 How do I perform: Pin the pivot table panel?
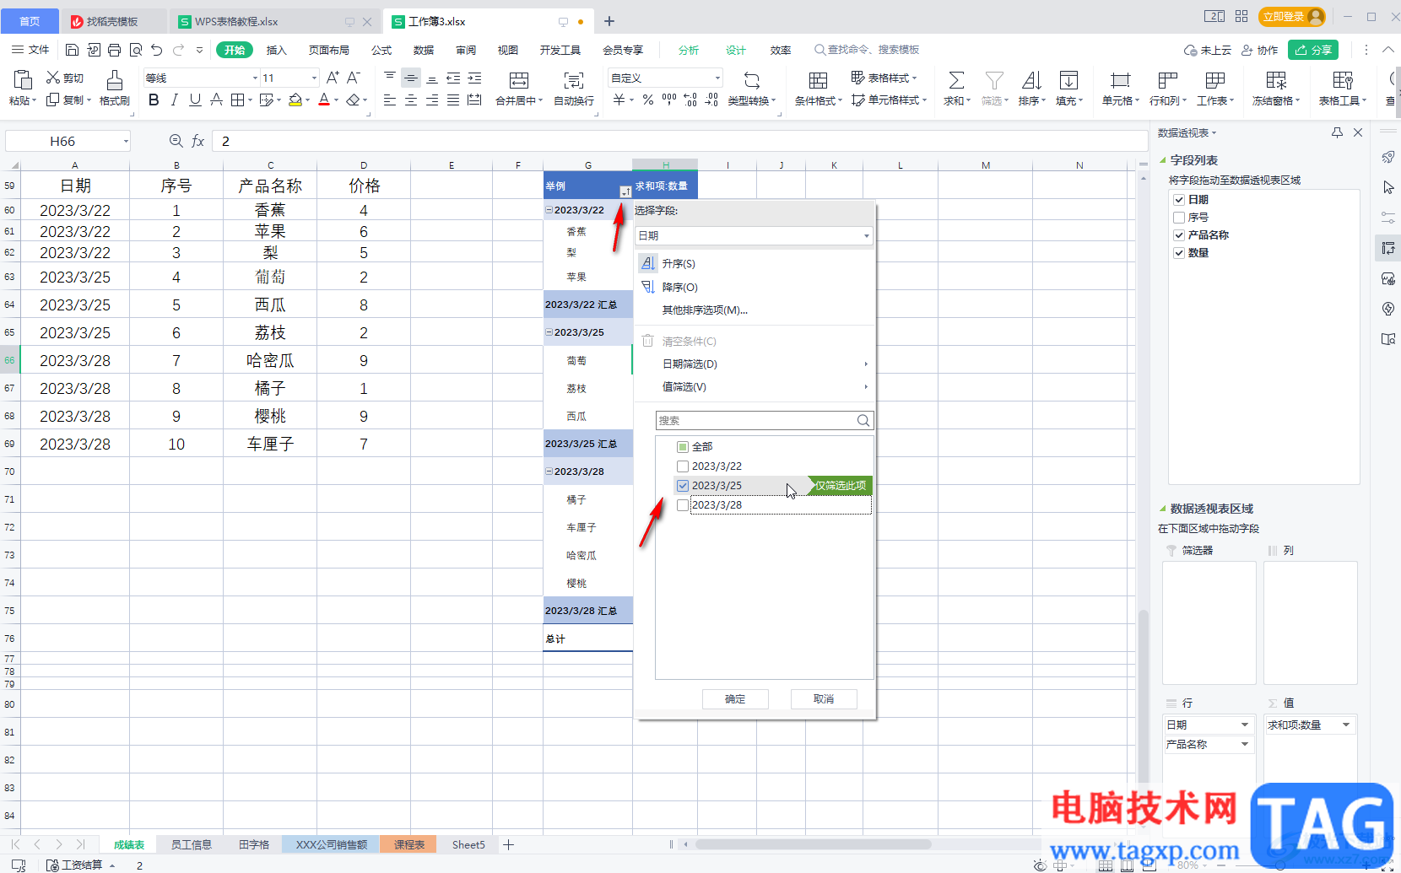[1337, 132]
